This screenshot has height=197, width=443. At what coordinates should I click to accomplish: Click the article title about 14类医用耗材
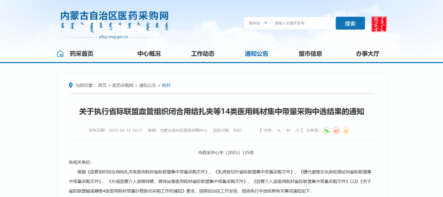[221, 112]
